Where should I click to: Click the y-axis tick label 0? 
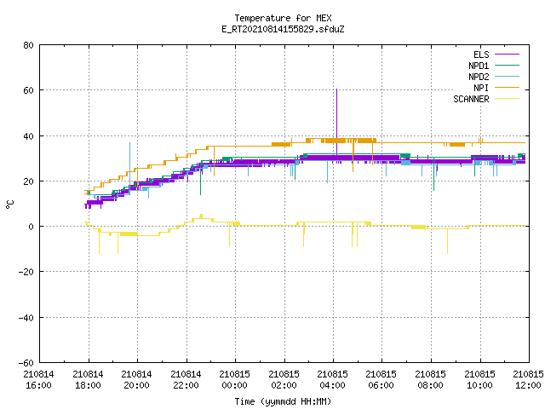31,227
